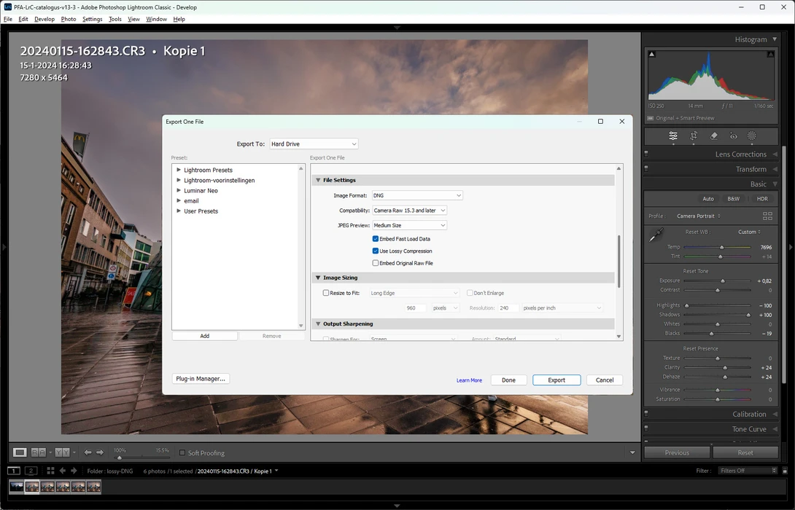Switch to Loupe view mode

pyautogui.click(x=20, y=452)
